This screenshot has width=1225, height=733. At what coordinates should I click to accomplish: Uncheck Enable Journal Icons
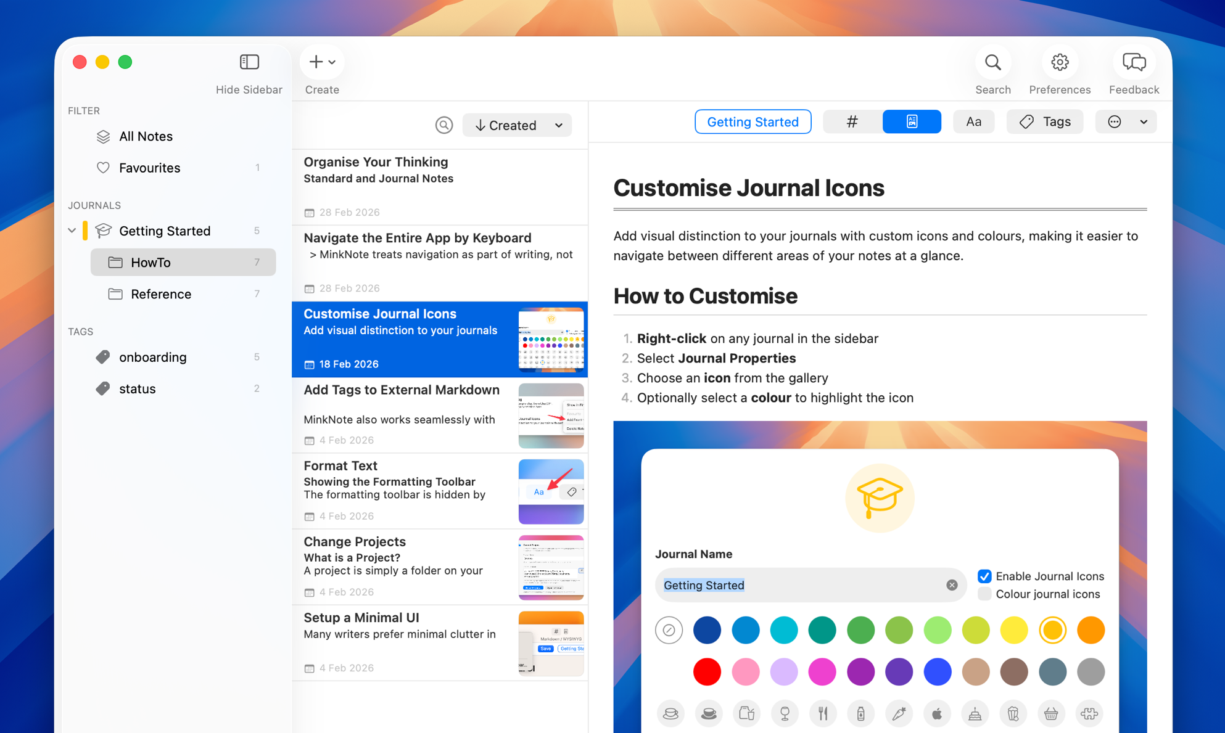pos(984,576)
